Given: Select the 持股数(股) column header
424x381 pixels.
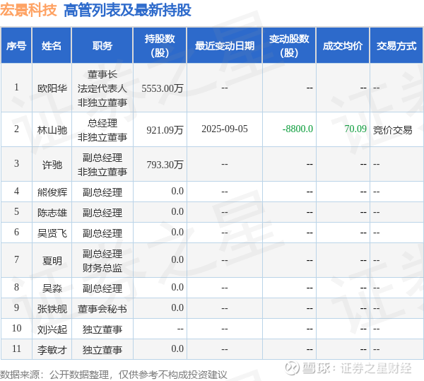Looking at the screenshot, I should [160, 45].
